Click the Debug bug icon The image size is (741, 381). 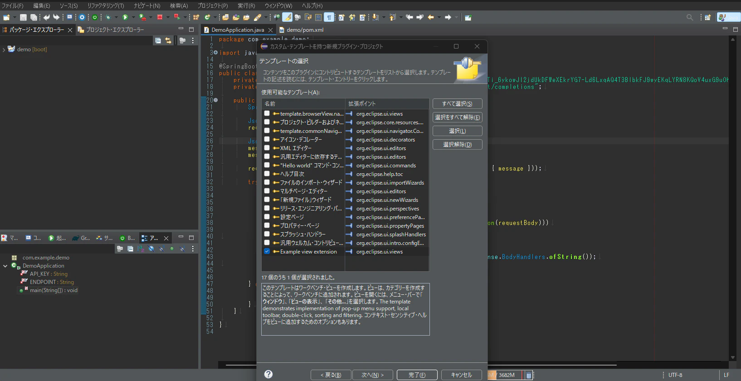(x=108, y=17)
